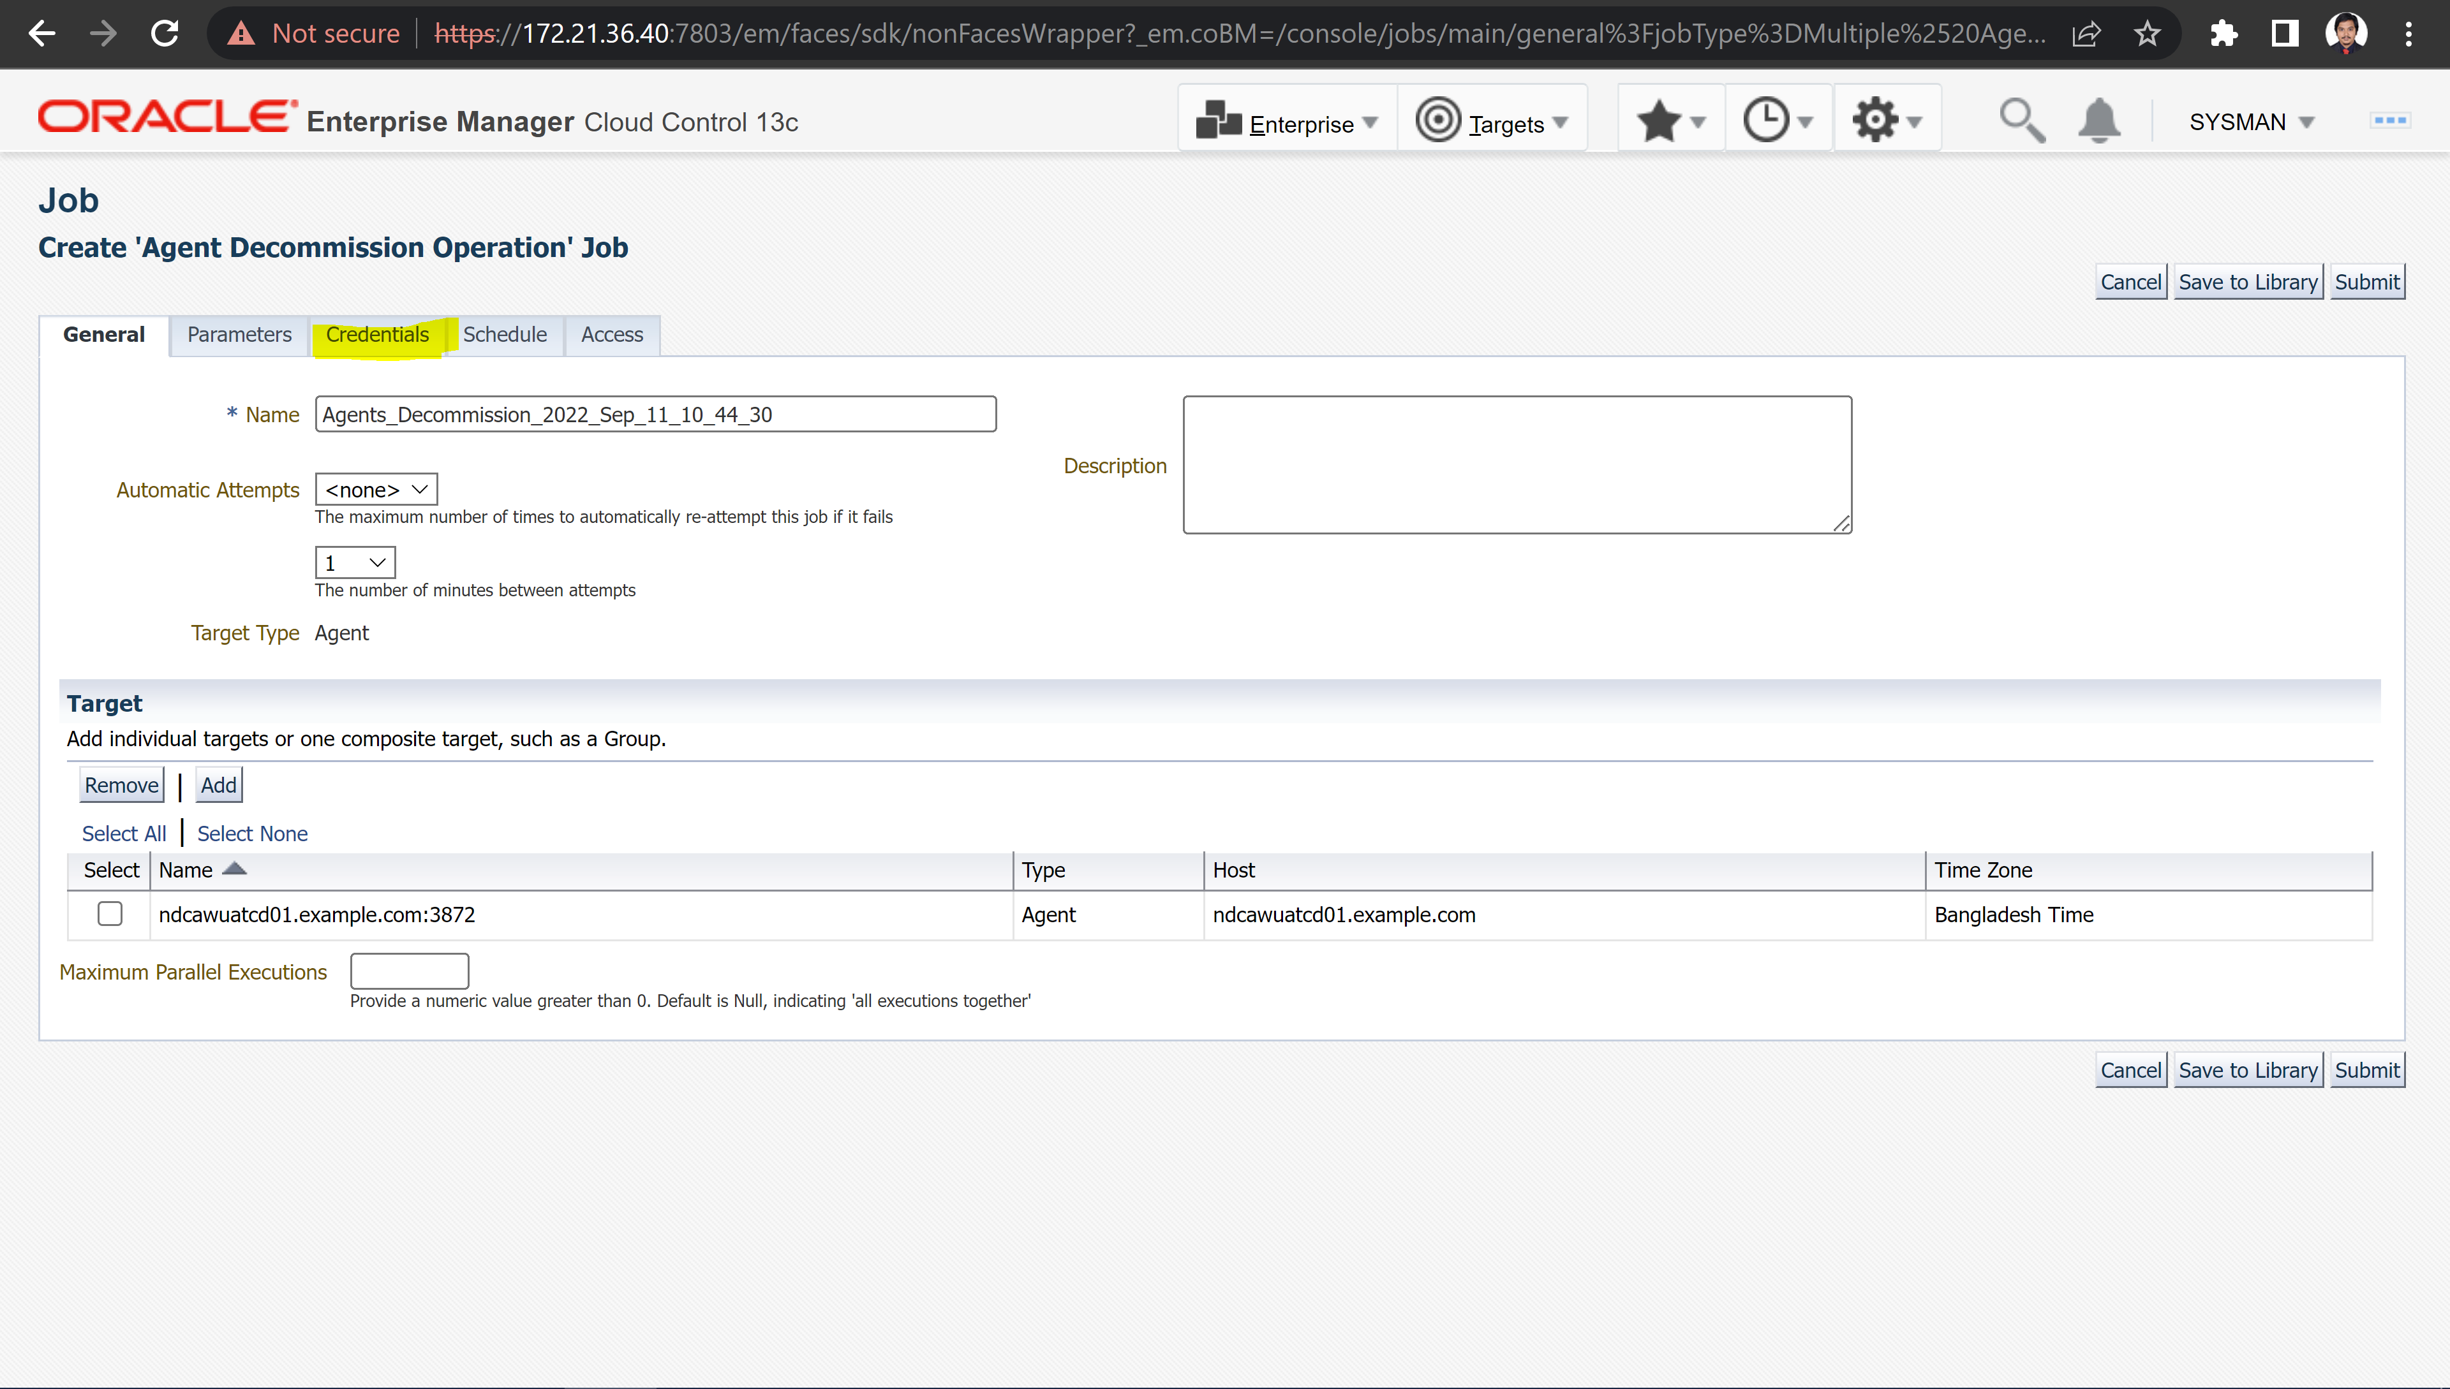The height and width of the screenshot is (1389, 2450).
Task: Tick the checkbox for ndcawuatcd01.example.com:3872
Action: pos(110,914)
